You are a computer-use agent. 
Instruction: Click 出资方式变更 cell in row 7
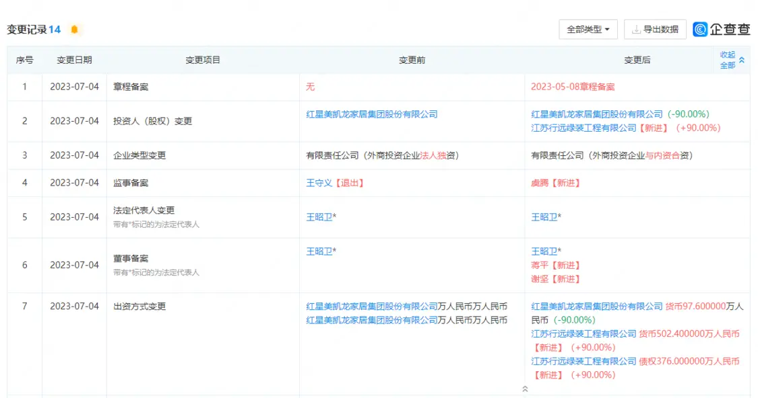click(x=139, y=307)
